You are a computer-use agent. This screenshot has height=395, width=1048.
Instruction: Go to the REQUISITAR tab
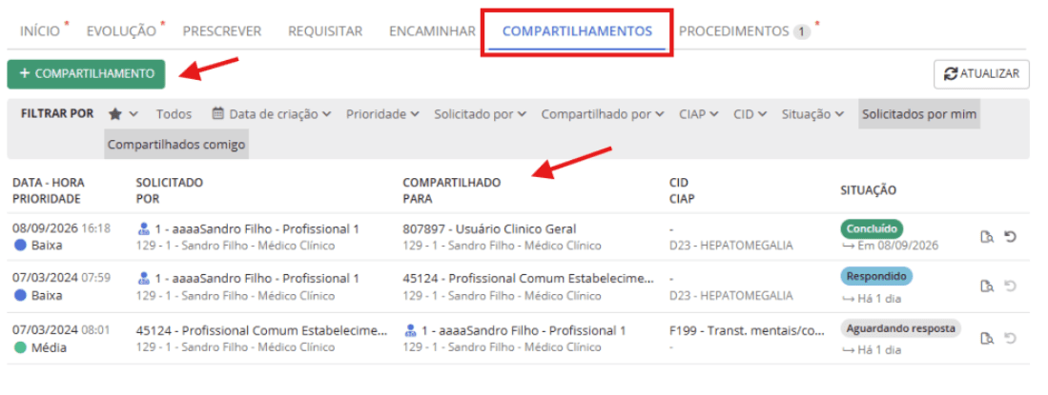point(325,30)
